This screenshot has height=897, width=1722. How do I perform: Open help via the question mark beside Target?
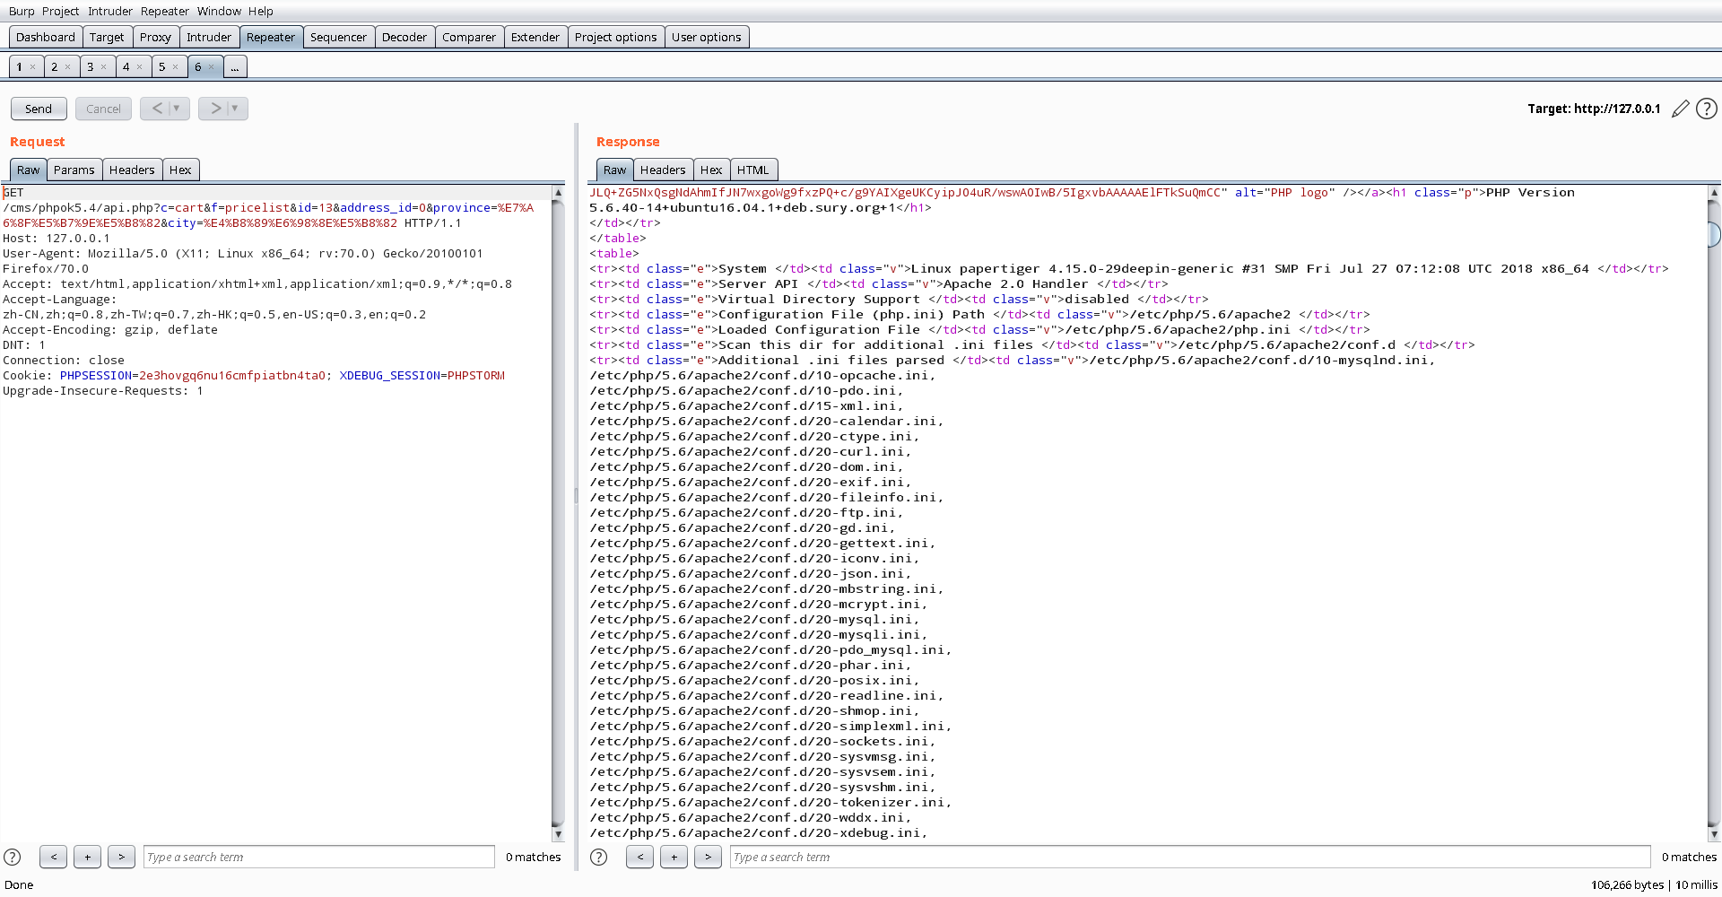[x=1706, y=109]
